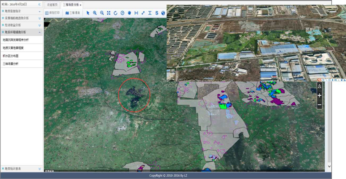Collapse the left sidebar panel

[x=40, y=4]
